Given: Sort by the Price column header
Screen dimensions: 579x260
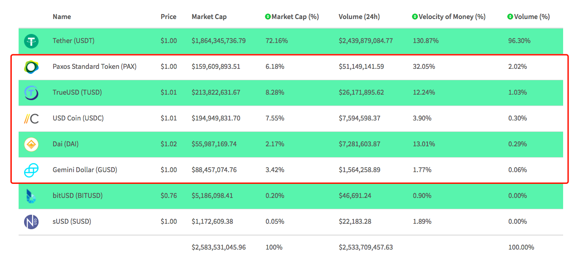Looking at the screenshot, I should point(168,17).
